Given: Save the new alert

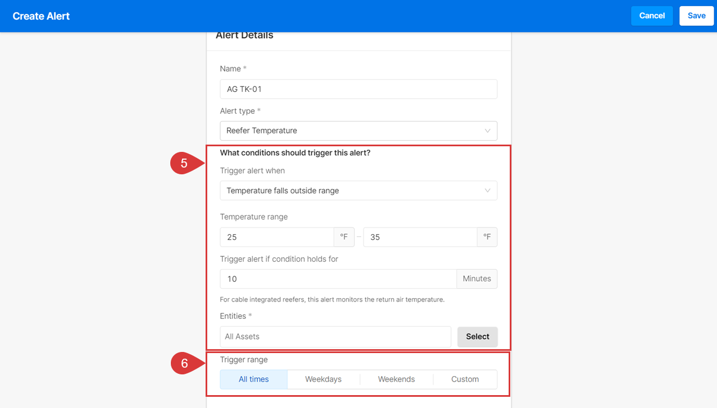Looking at the screenshot, I should pos(697,16).
